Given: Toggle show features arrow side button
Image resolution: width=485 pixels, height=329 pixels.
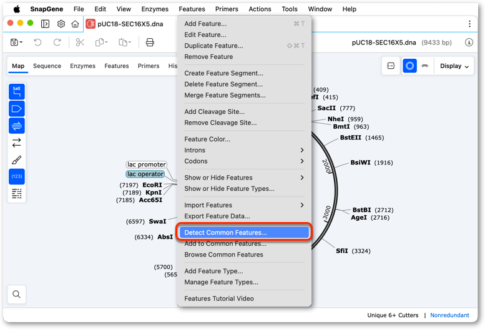Looking at the screenshot, I should (x=17, y=109).
